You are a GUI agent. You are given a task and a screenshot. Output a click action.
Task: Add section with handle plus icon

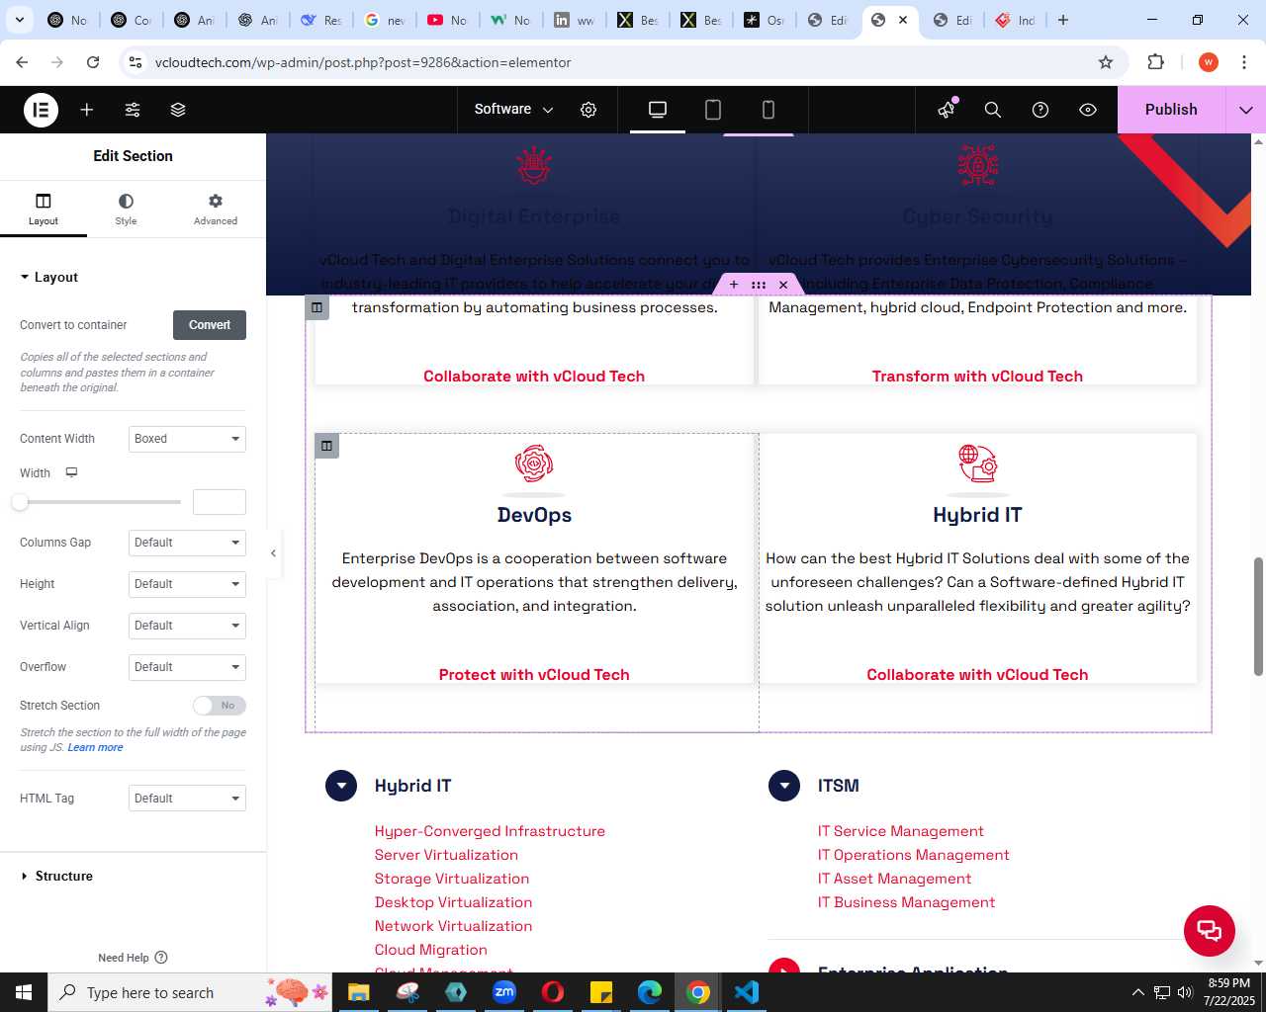click(x=734, y=285)
